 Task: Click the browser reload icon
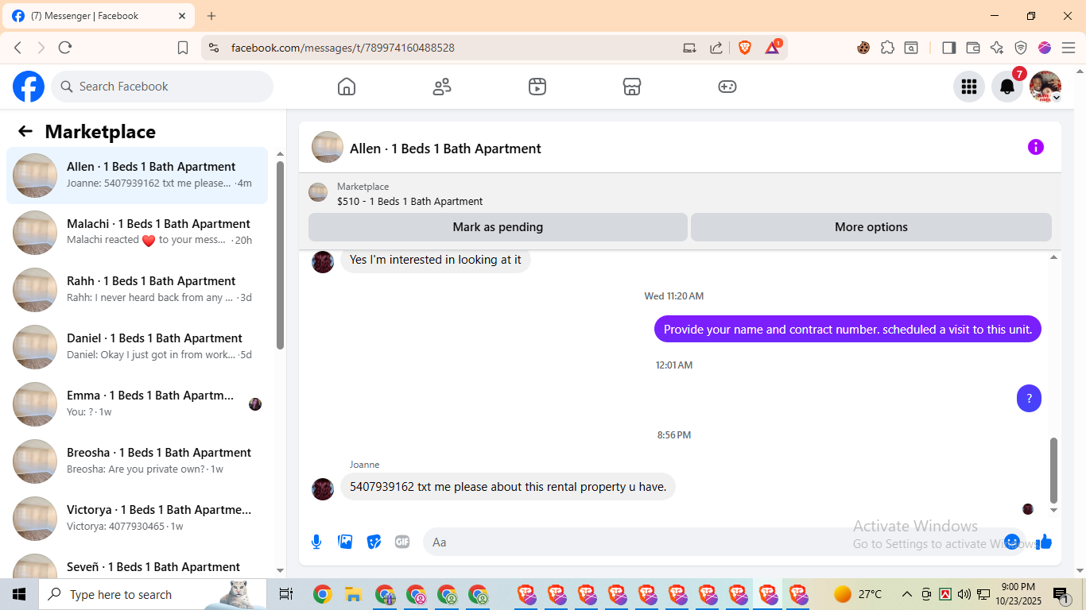(x=65, y=48)
